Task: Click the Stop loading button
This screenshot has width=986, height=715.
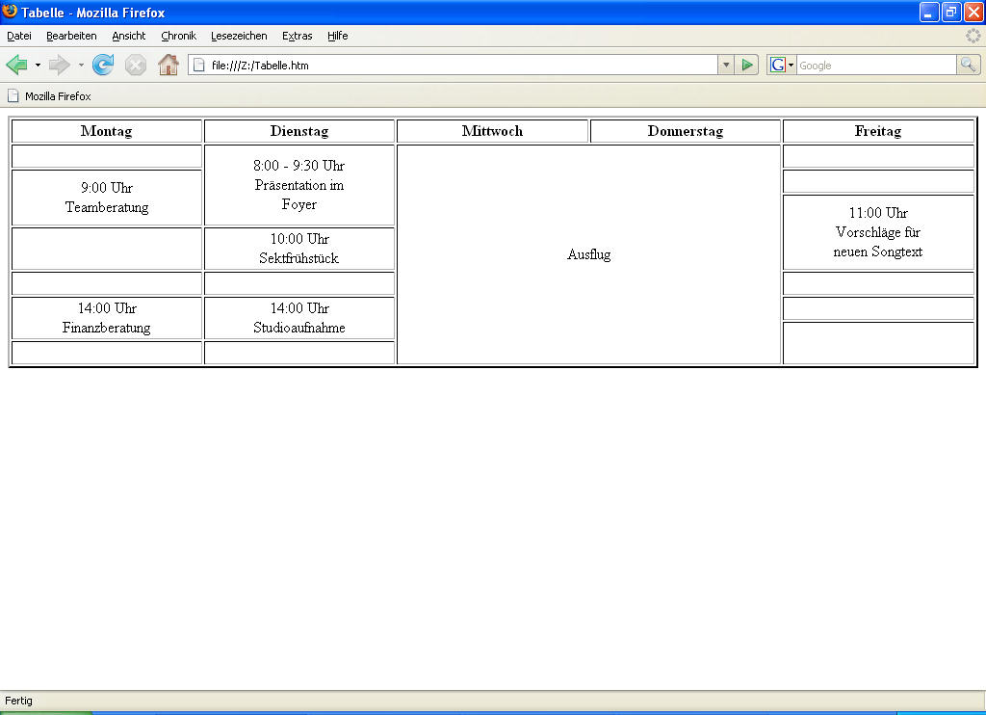Action: (136, 65)
